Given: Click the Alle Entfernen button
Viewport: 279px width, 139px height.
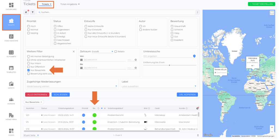Looking at the screenshot, I should click(37, 95).
